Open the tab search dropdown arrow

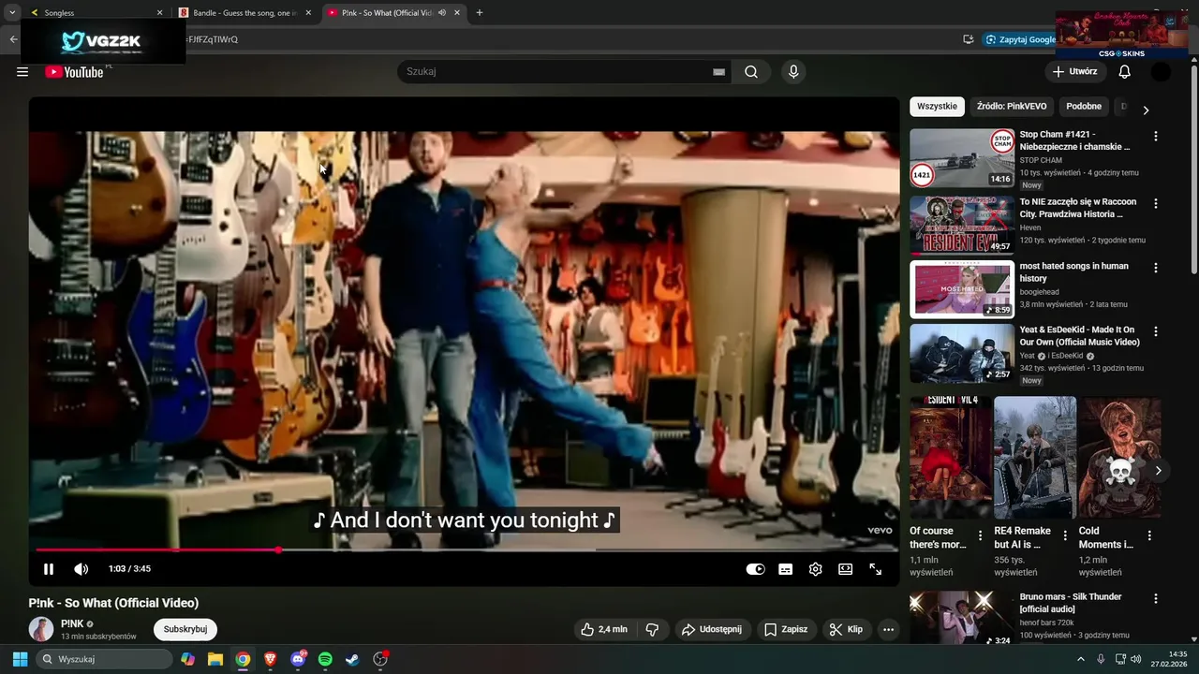12,13
